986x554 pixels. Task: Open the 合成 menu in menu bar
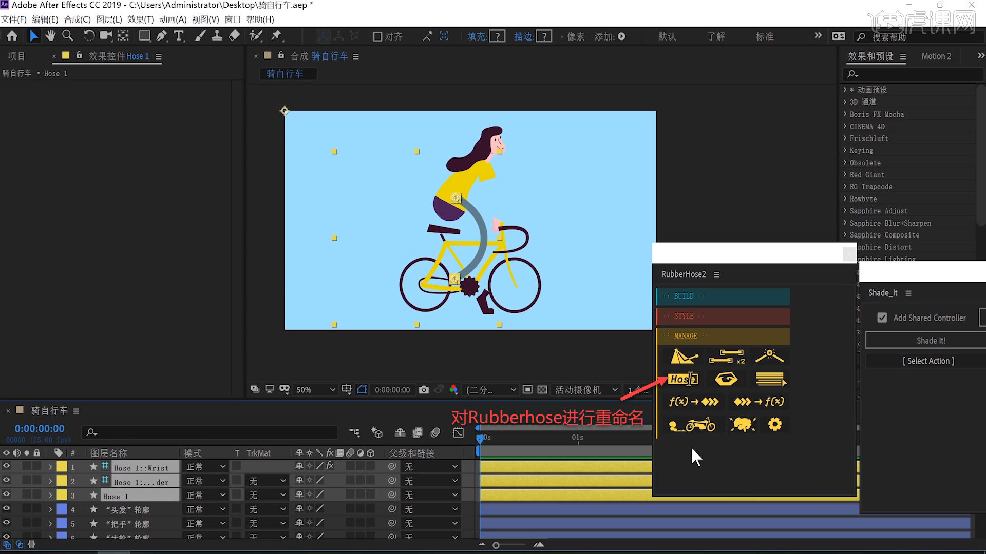(77, 19)
